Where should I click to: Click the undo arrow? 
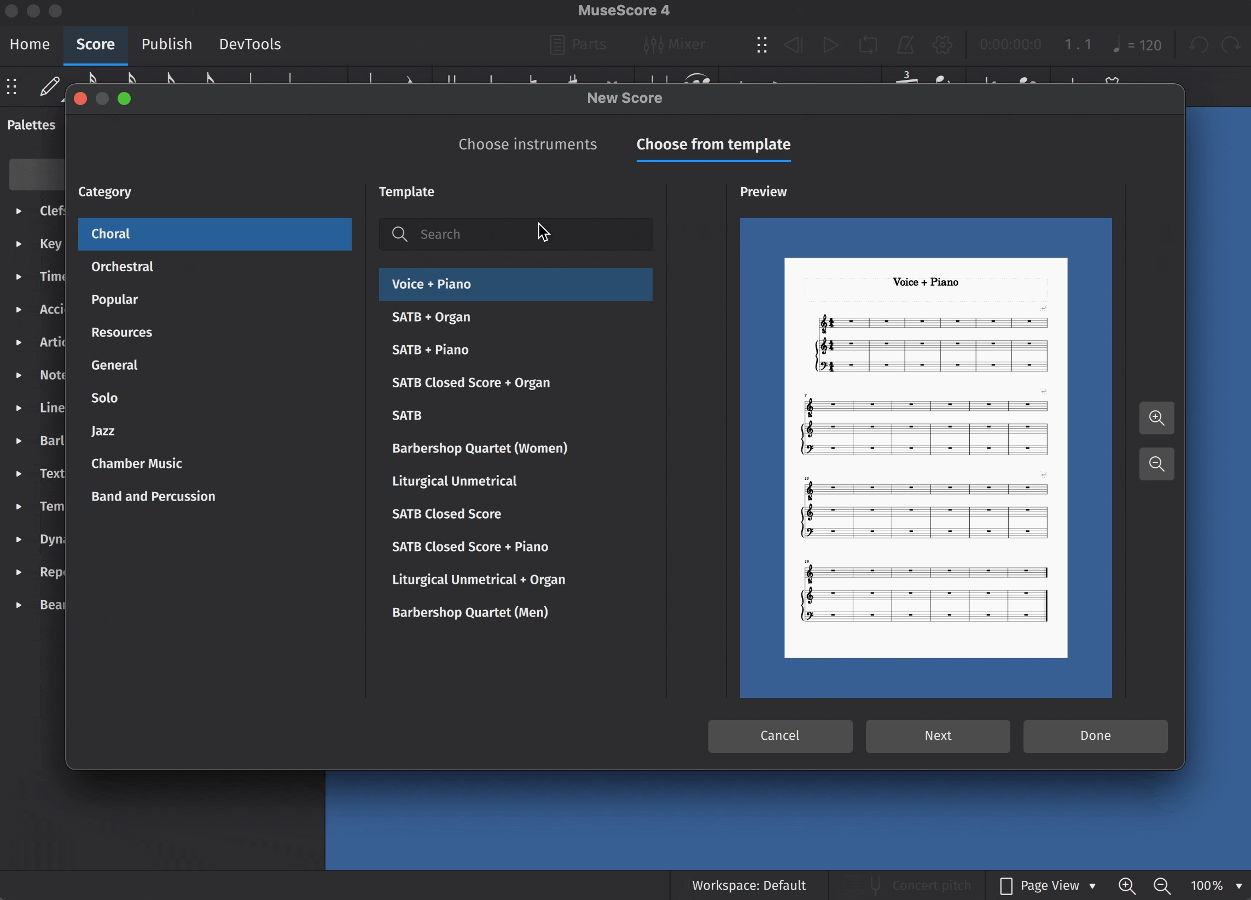(1198, 45)
